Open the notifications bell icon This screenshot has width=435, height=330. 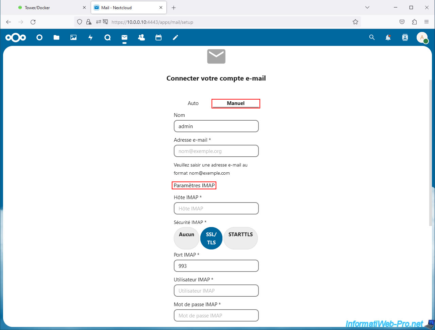pyautogui.click(x=388, y=37)
